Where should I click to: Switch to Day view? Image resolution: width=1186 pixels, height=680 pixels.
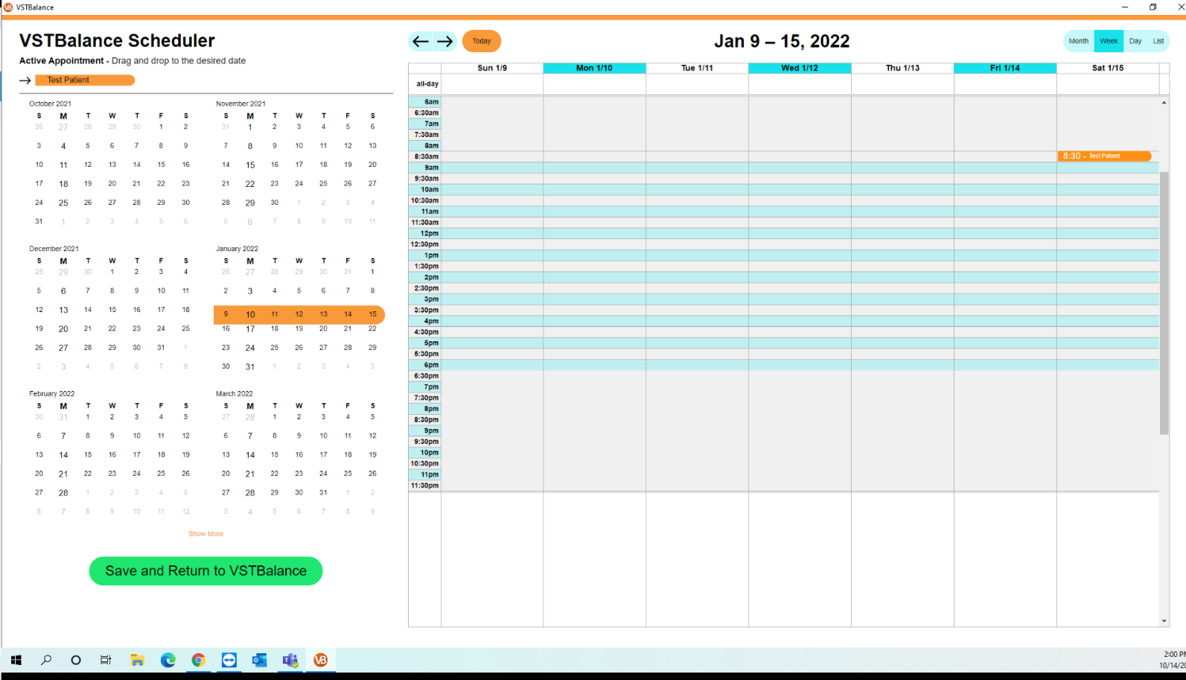tap(1135, 41)
